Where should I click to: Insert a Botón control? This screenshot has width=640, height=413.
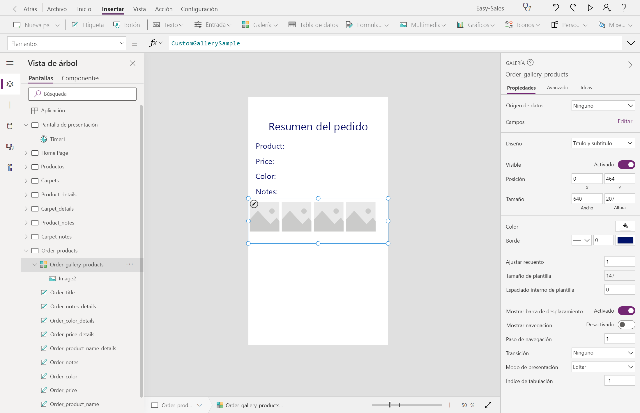[127, 25]
